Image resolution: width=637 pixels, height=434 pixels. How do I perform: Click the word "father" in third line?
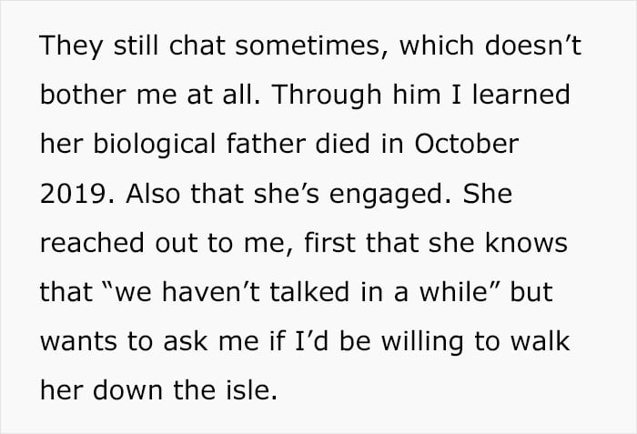266,144
